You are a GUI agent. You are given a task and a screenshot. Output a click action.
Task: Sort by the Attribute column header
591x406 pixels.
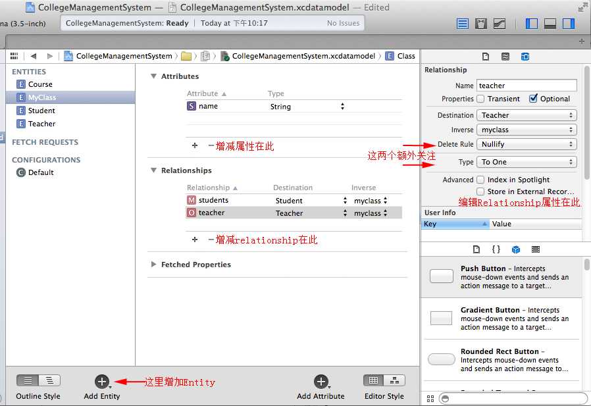[x=207, y=93]
